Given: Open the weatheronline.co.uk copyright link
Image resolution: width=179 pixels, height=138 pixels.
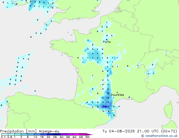Looking at the screenshot, I should coord(160,136).
